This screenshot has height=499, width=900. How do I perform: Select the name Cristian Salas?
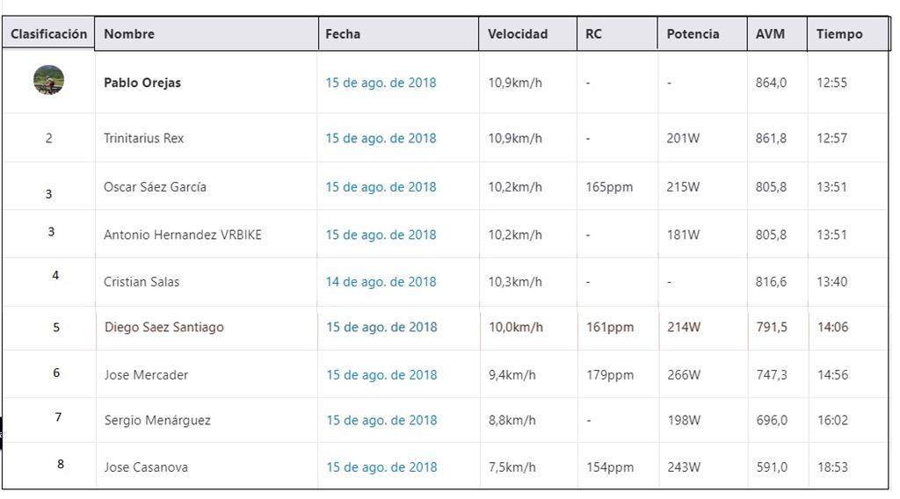click(x=142, y=282)
